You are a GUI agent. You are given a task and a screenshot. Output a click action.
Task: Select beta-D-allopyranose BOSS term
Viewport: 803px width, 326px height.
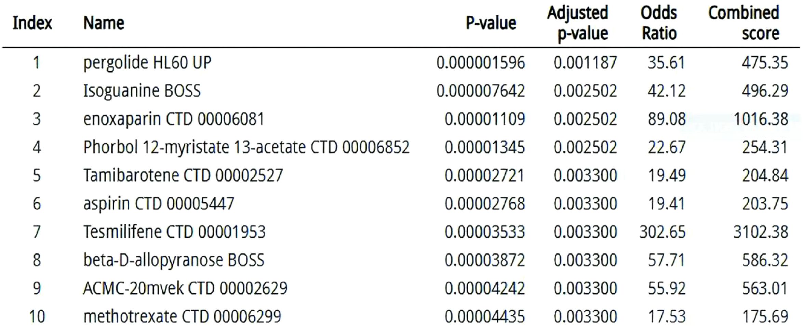click(174, 260)
